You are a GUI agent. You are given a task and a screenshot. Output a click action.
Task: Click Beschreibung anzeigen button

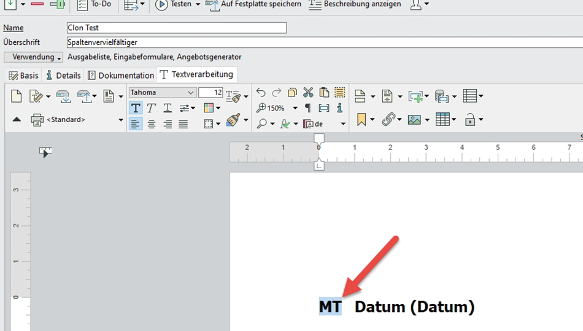coord(355,4)
